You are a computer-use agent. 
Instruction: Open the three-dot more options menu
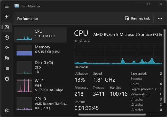[x=160, y=19]
